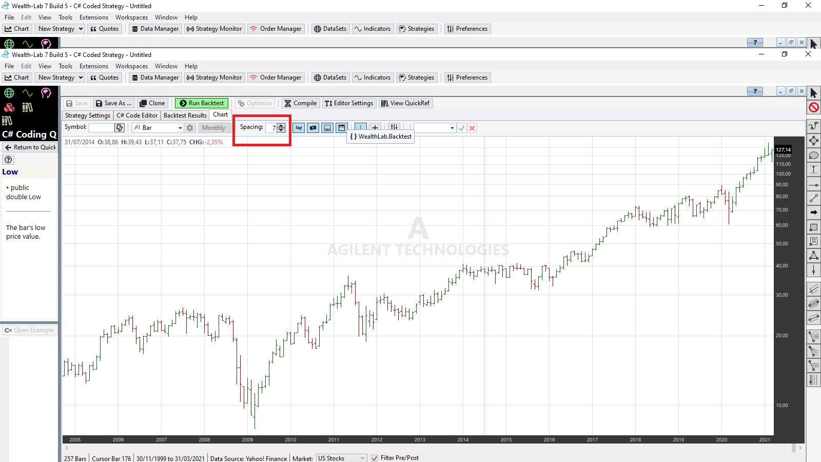Open the gear settings next to Bar style
The image size is (821, 462).
(190, 128)
